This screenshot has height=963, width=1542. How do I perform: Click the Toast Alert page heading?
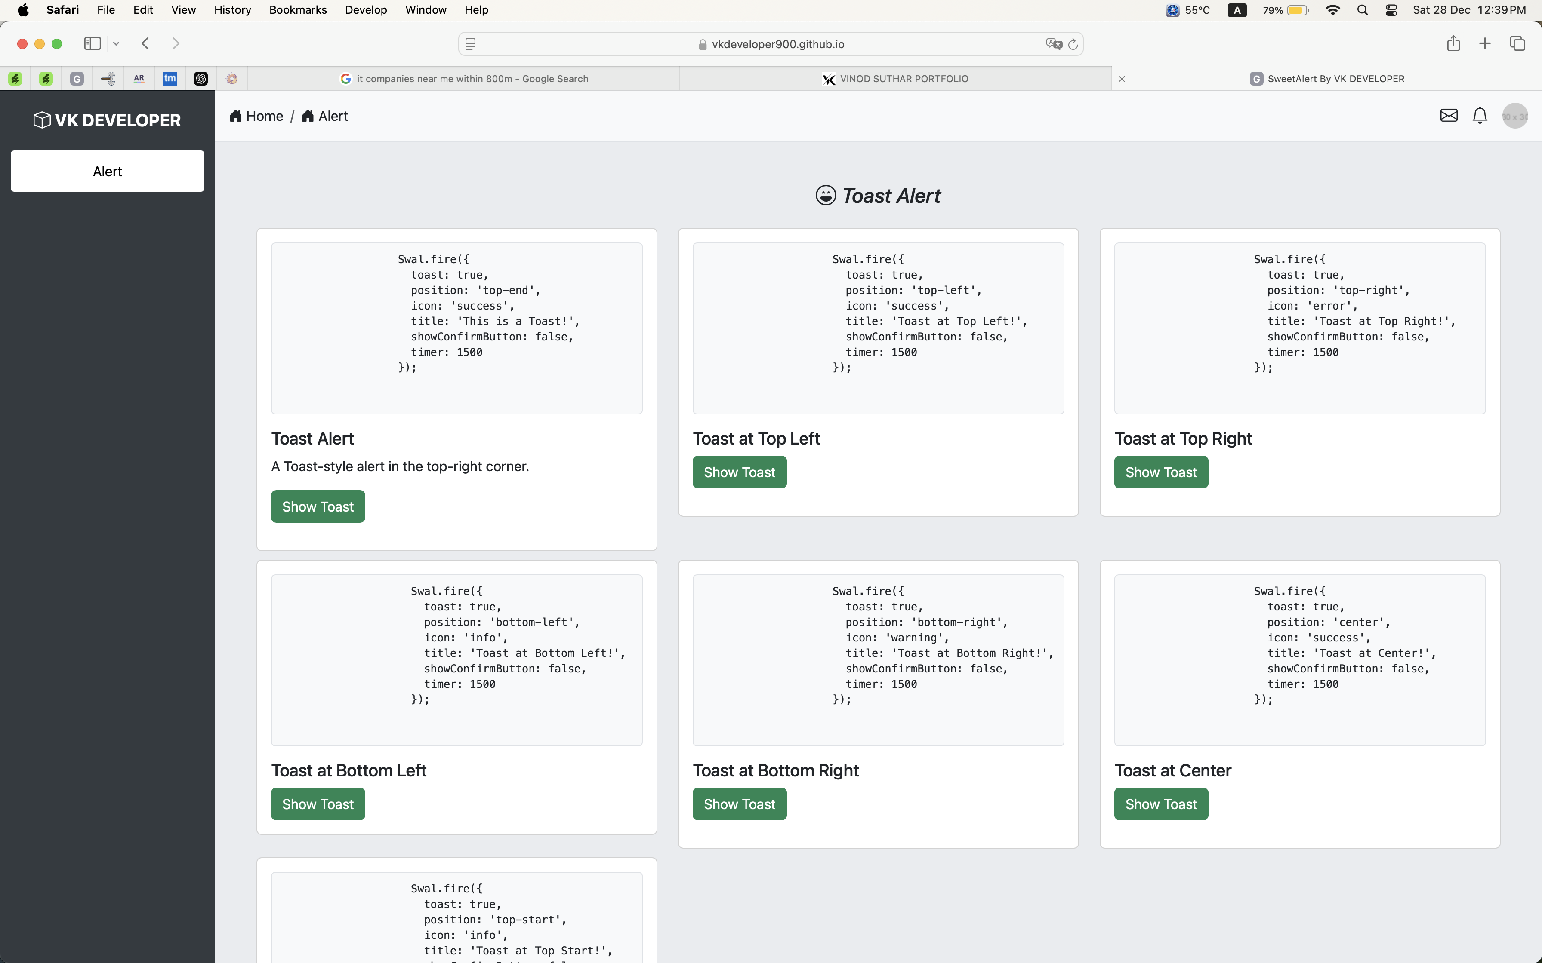pos(878,196)
